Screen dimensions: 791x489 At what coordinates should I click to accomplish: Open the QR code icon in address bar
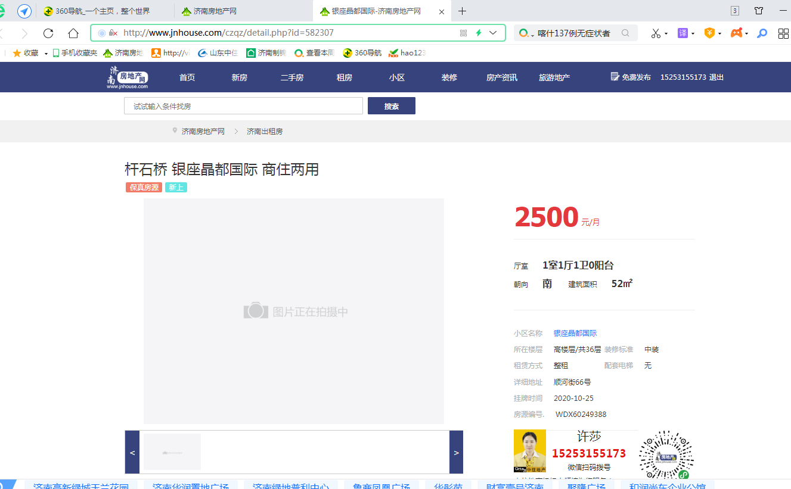pos(463,33)
